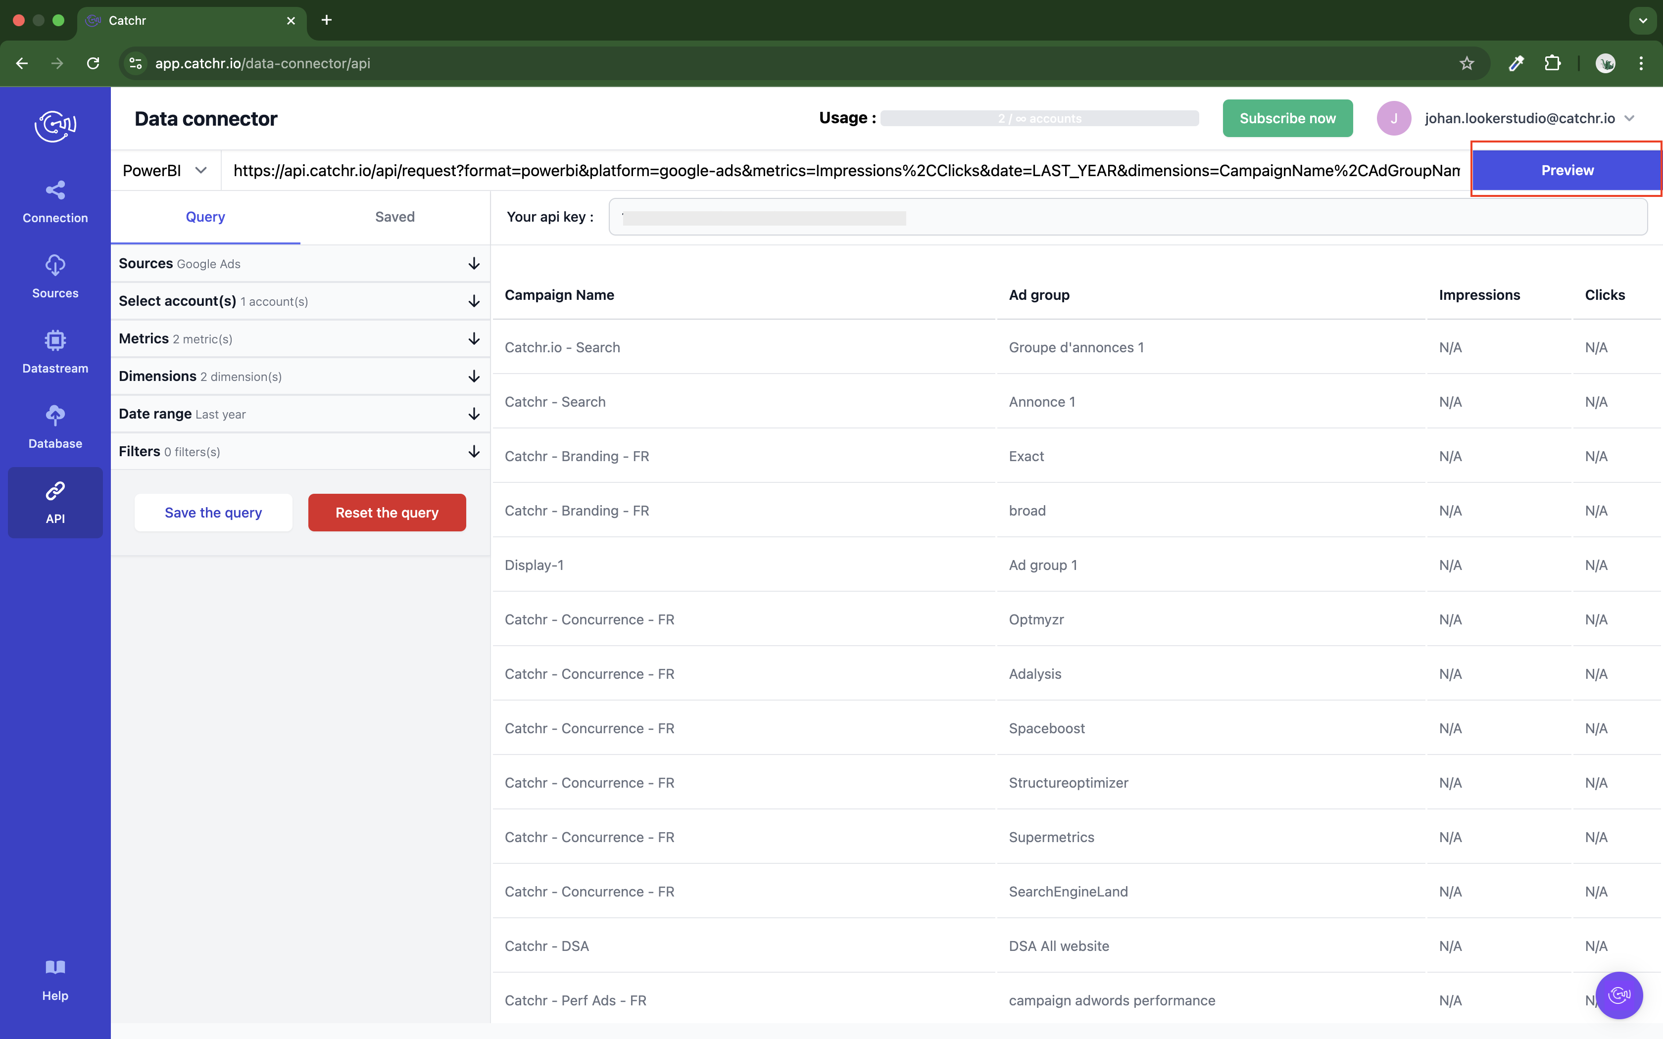Screen dimensions: 1663x1039
Task: Expand the Select account(s) section
Action: pos(300,301)
